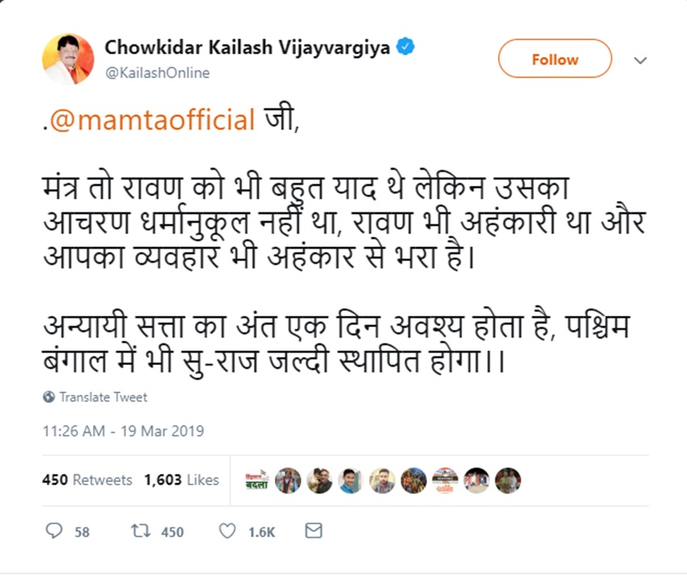Click the display name Chowkidar Kailash Vijayvargiya
The height and width of the screenshot is (575, 687).
coord(247,48)
